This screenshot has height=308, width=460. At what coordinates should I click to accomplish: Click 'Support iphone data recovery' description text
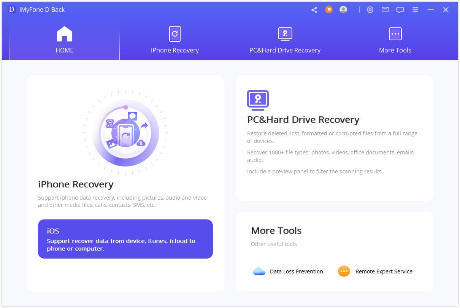click(x=122, y=202)
